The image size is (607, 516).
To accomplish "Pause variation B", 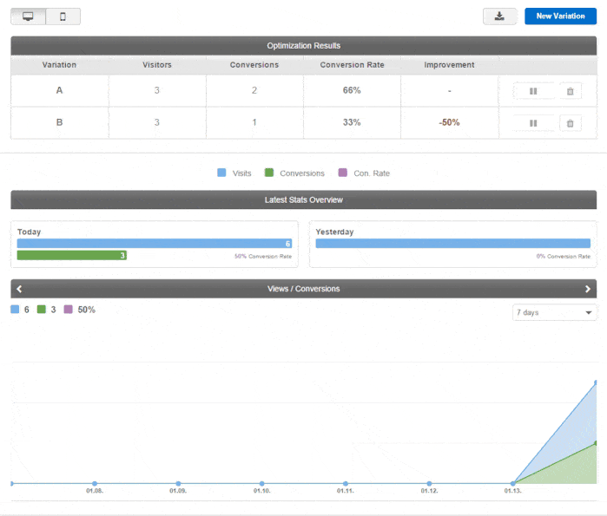I will [533, 123].
